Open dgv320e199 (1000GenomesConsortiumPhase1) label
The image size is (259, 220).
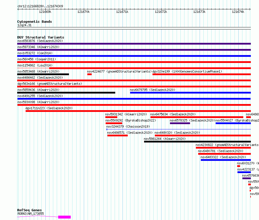[x=187, y=71]
